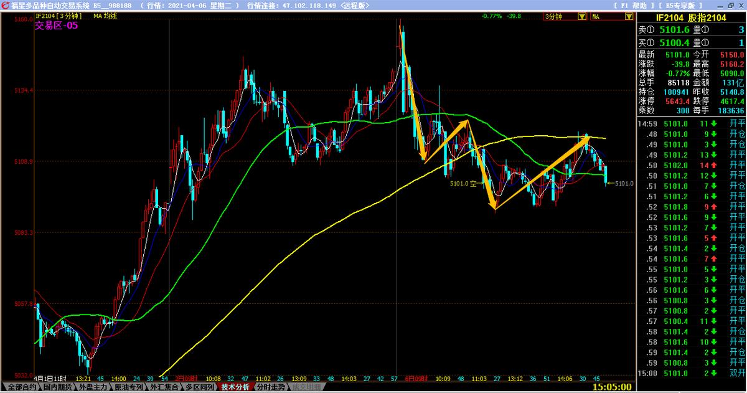The width and height of the screenshot is (747, 393).
Task: Open the MA indicator dropdown arrow
Action: point(630,16)
